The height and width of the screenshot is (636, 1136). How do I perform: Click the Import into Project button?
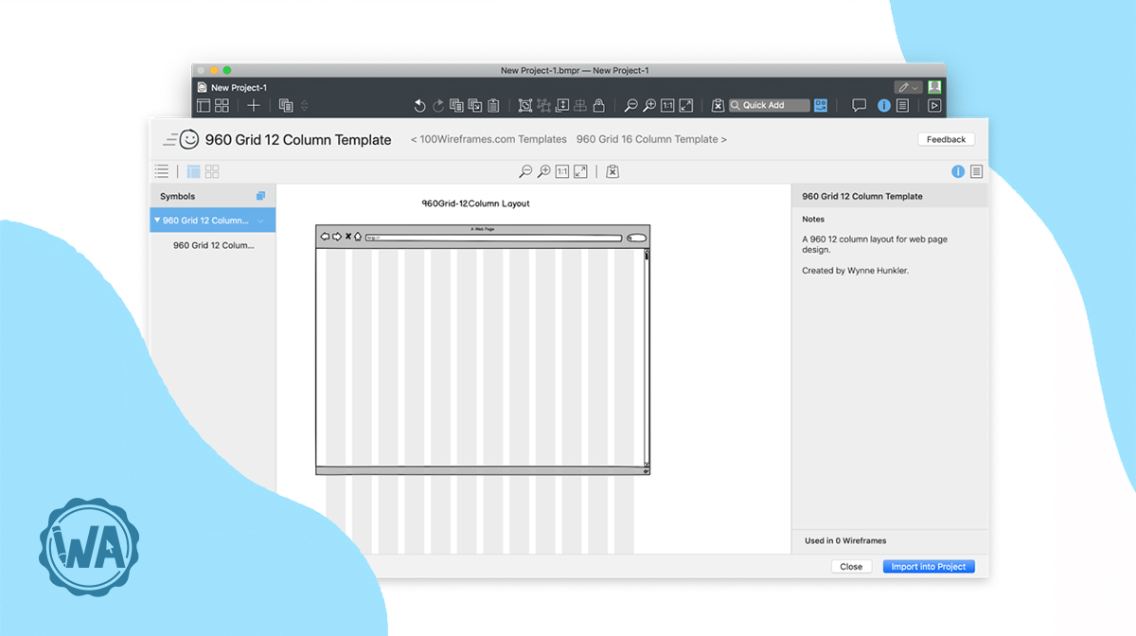click(x=929, y=566)
